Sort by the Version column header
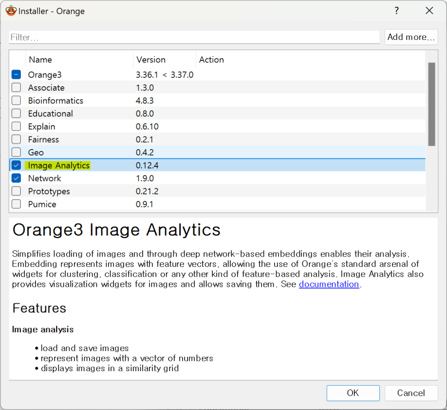Viewport: 447px width, 410px height. (x=164, y=60)
